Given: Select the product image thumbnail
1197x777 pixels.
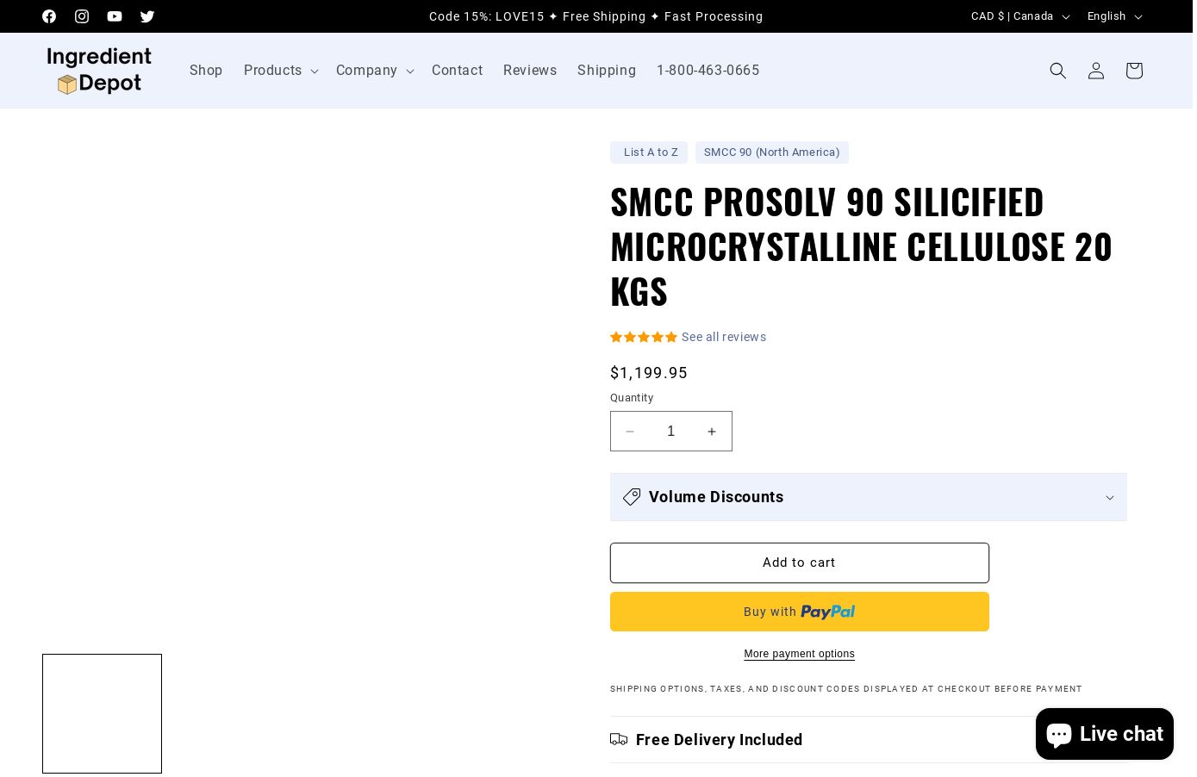Looking at the screenshot, I should coord(102,713).
